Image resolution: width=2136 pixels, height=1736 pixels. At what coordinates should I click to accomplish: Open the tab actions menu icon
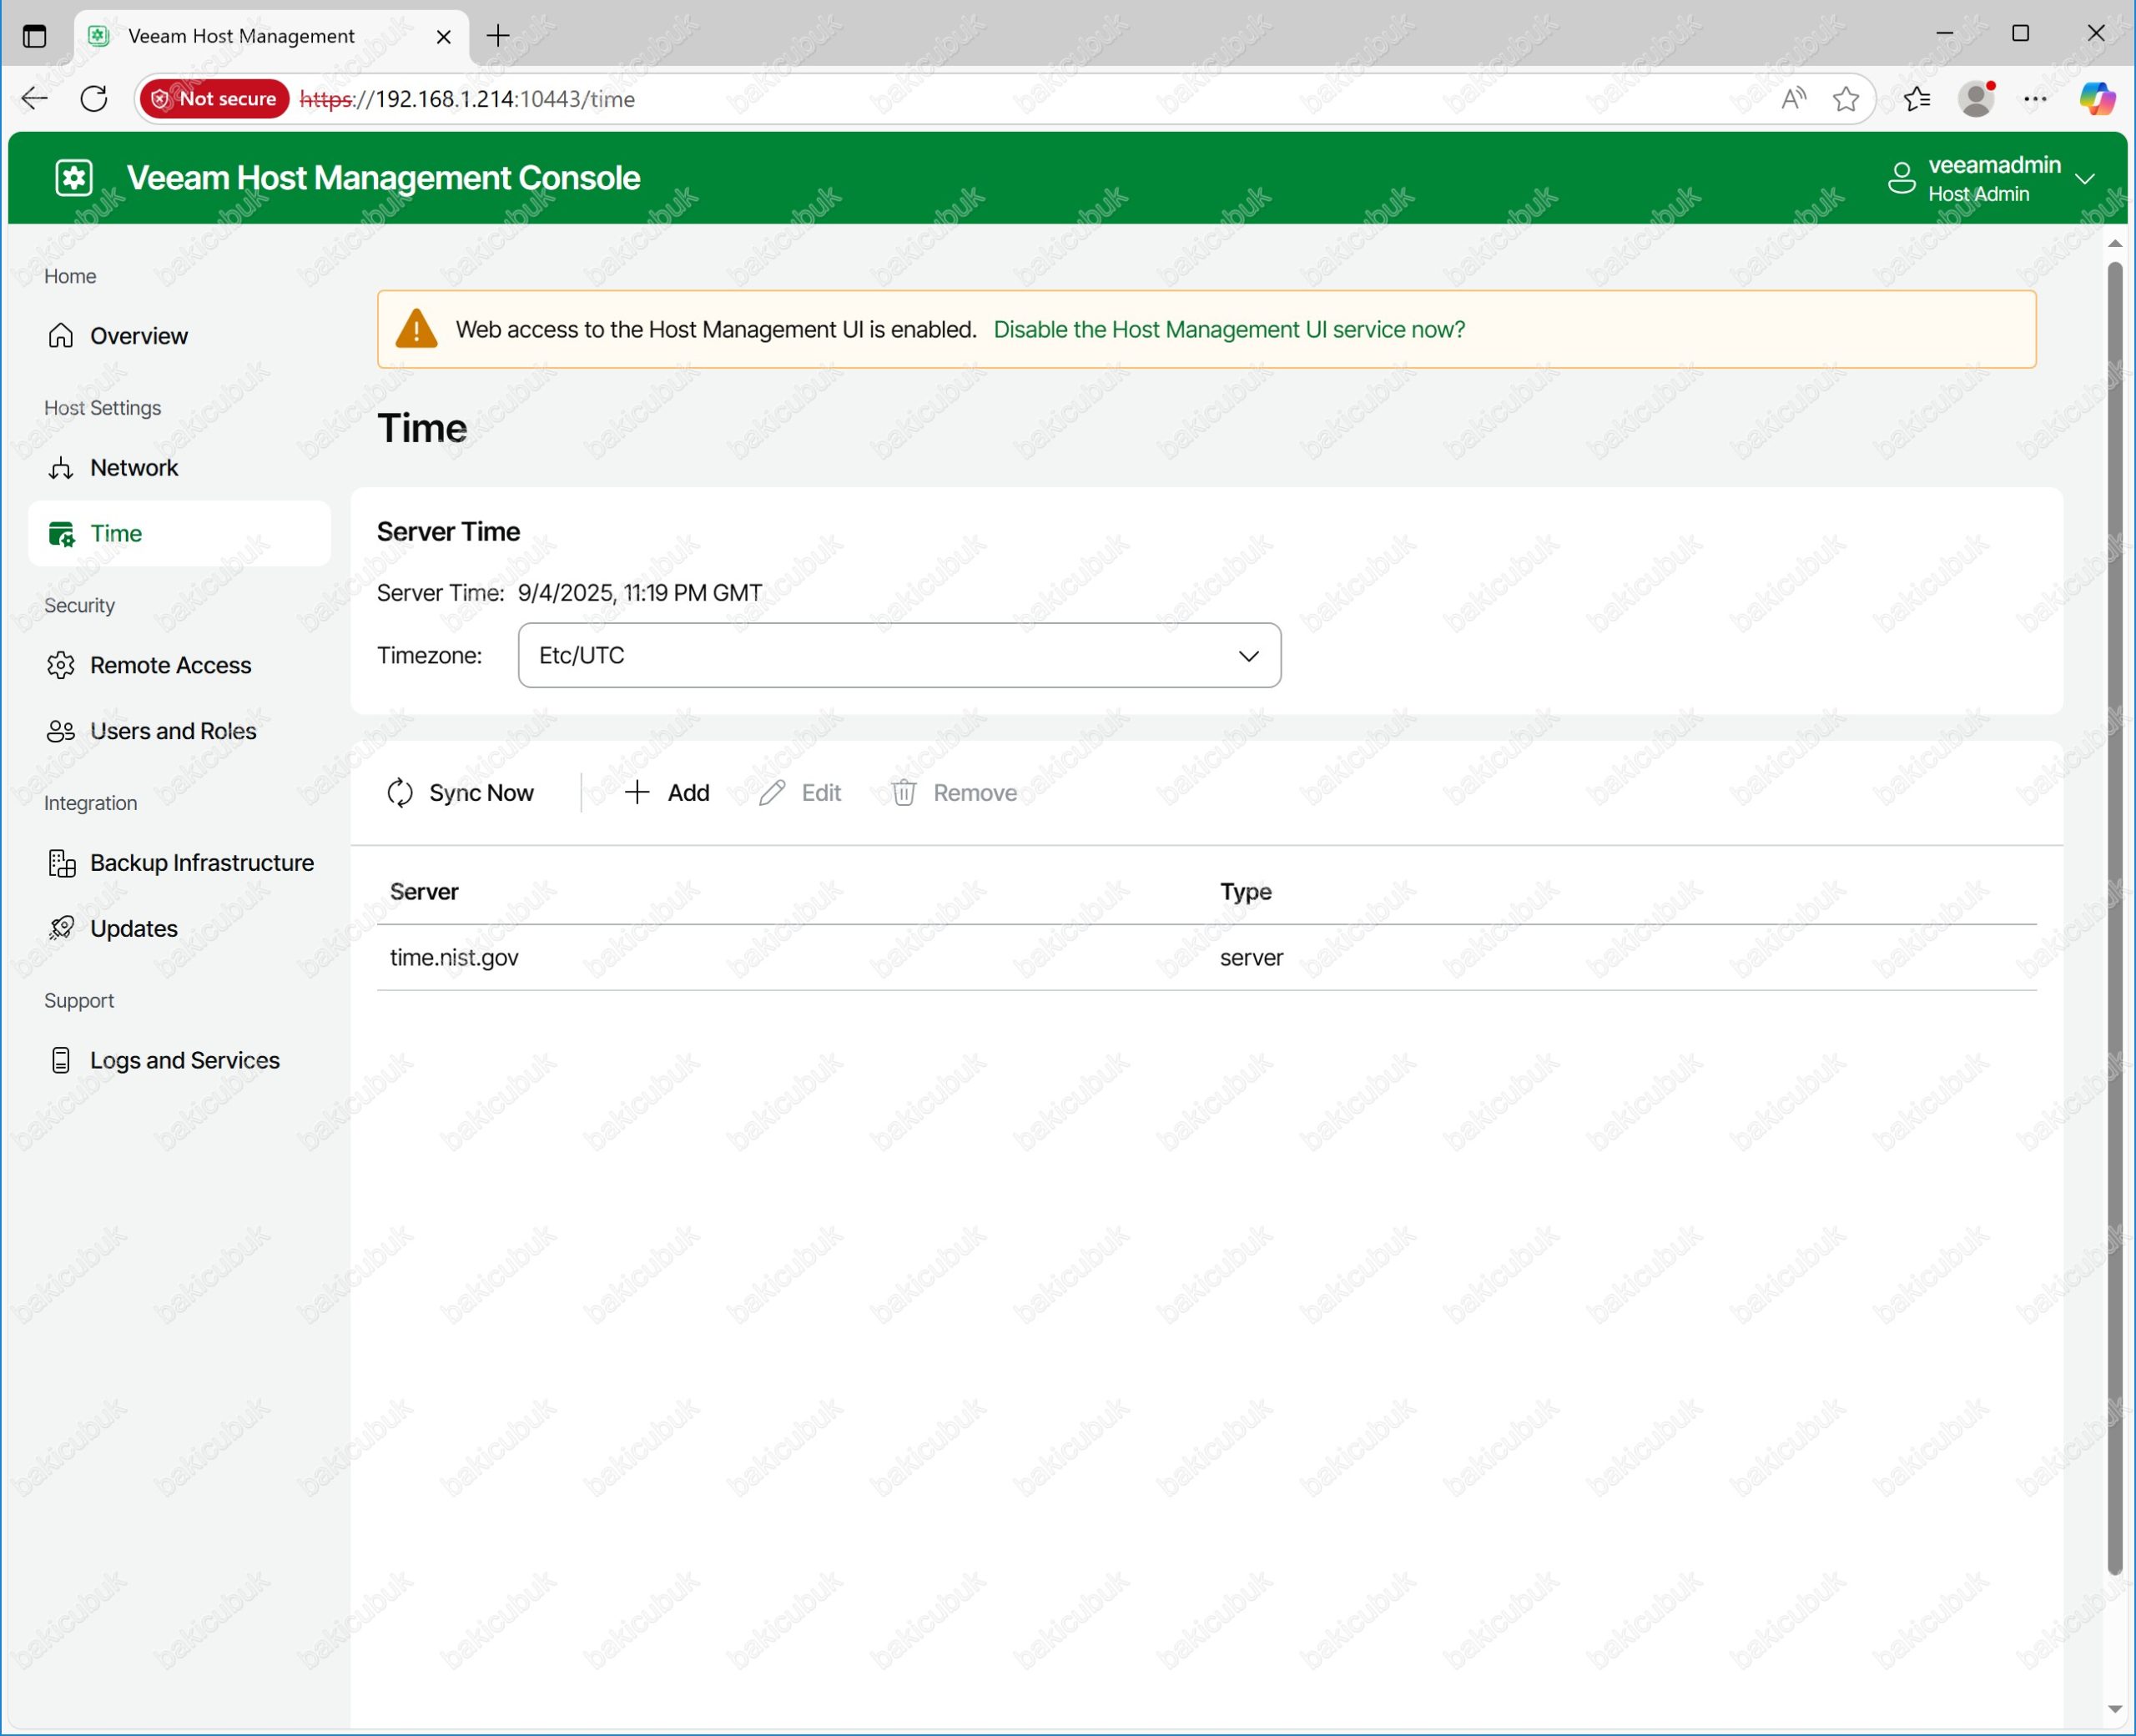pos(34,36)
